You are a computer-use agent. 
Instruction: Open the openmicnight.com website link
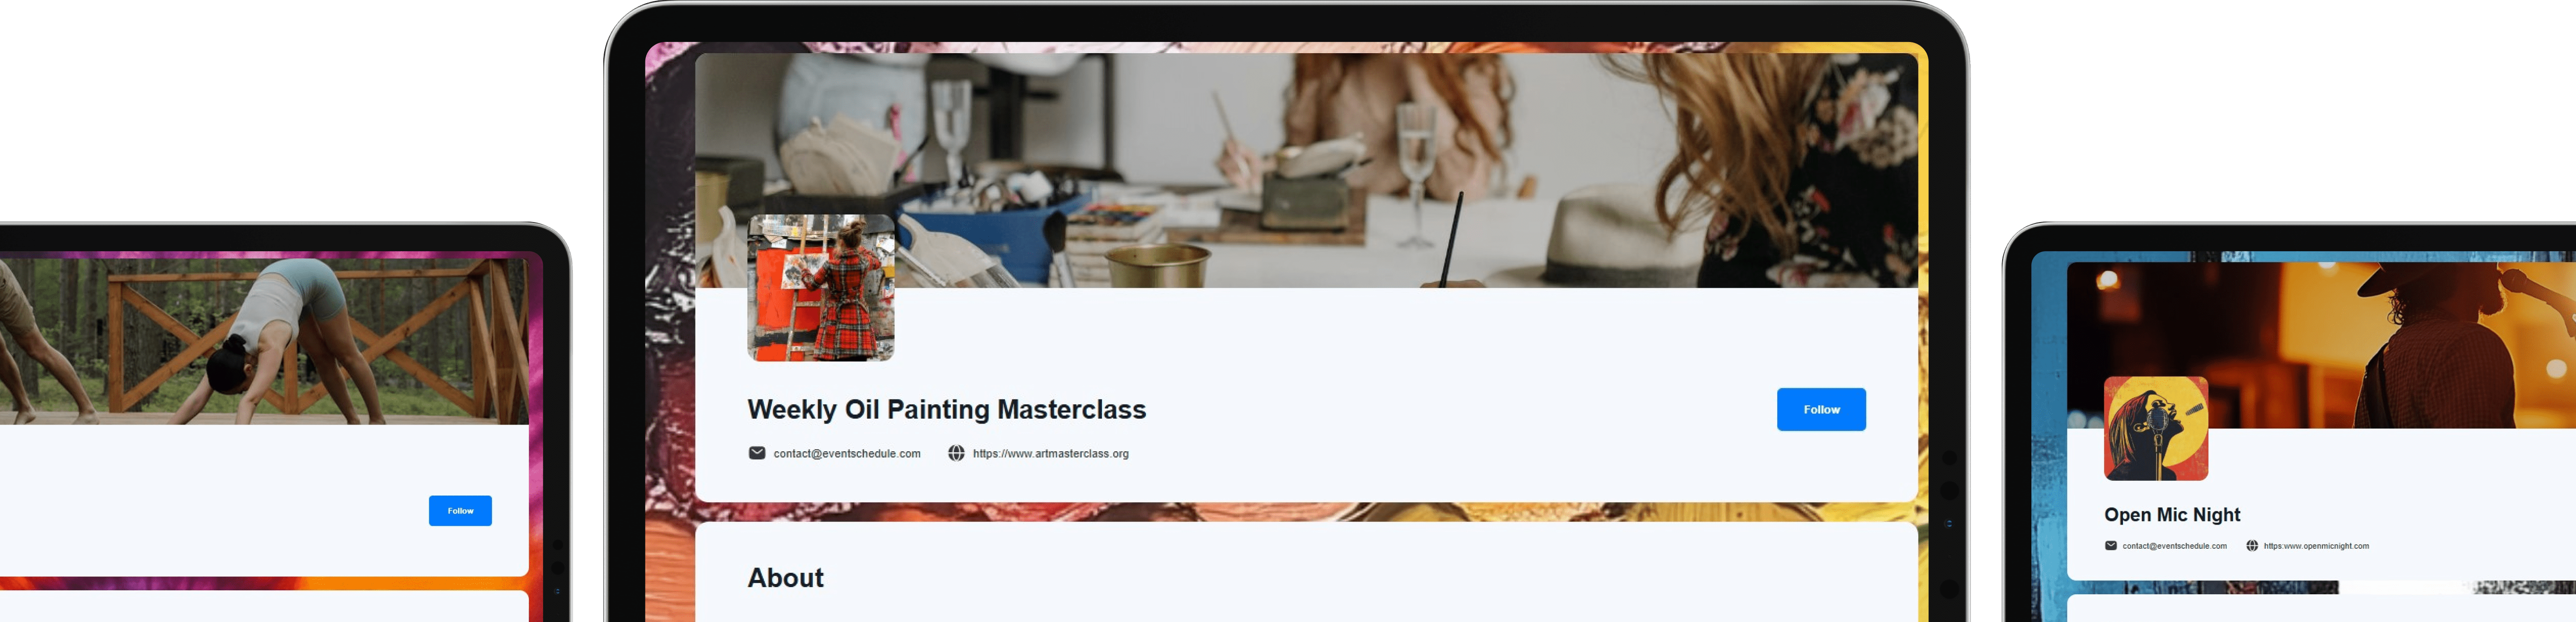click(x=2316, y=546)
